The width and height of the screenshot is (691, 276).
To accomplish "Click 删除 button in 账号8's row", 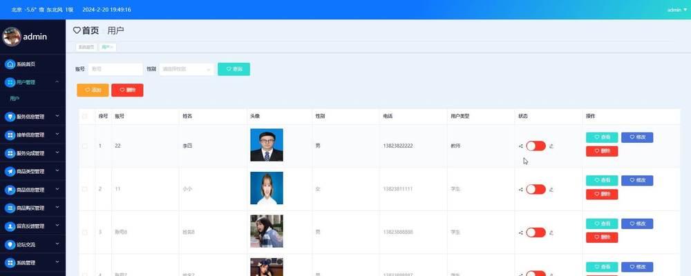I will point(602,237).
